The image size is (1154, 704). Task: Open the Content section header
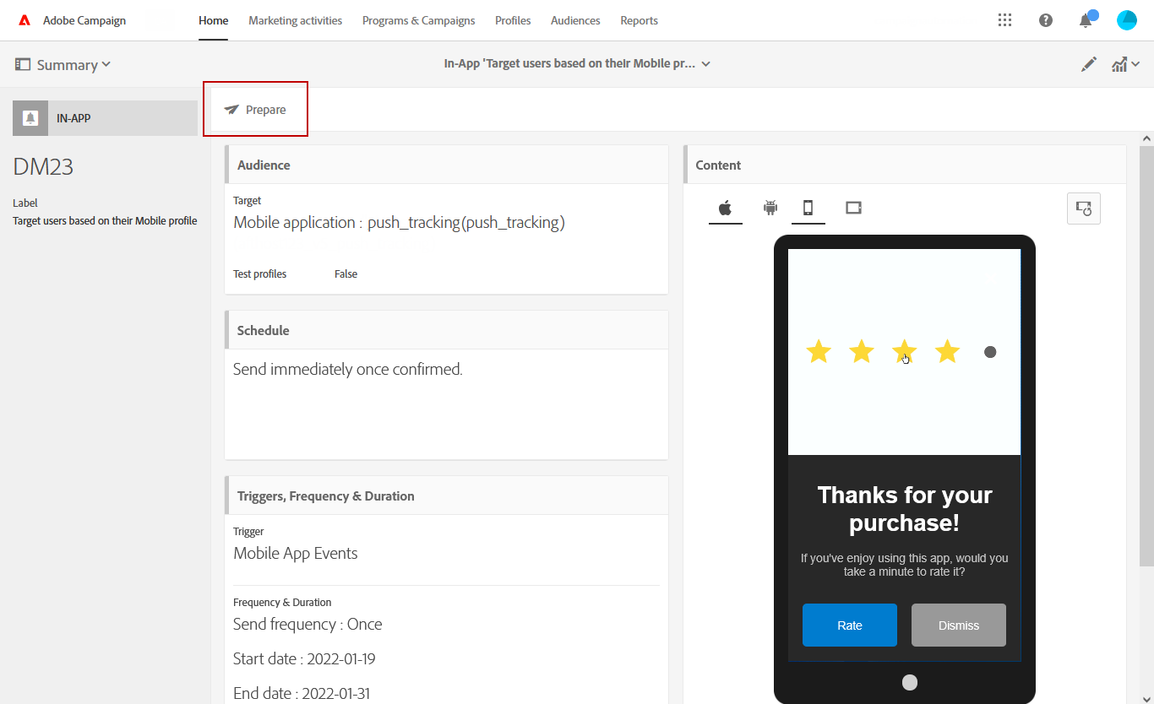904,165
